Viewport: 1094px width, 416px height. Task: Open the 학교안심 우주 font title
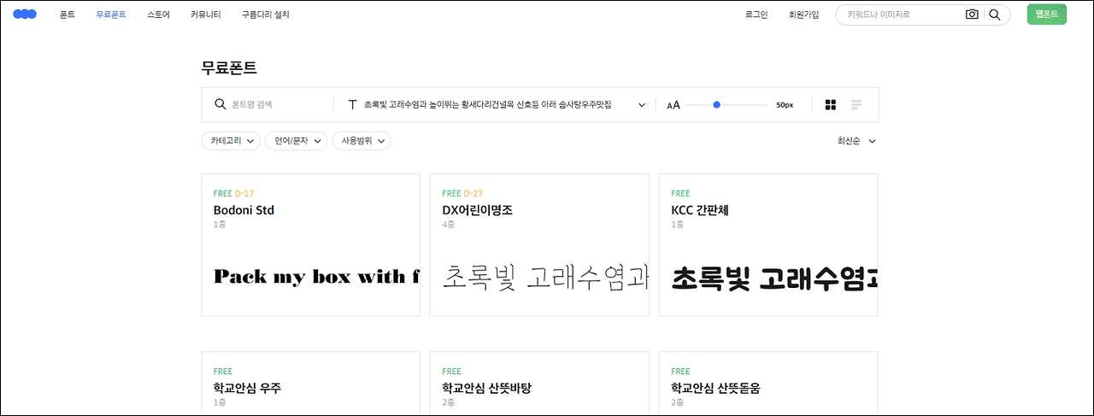247,388
